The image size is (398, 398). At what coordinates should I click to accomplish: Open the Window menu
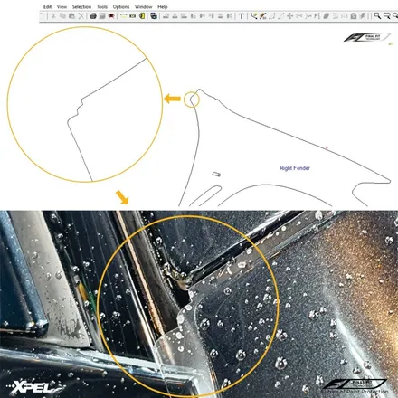tap(144, 6)
